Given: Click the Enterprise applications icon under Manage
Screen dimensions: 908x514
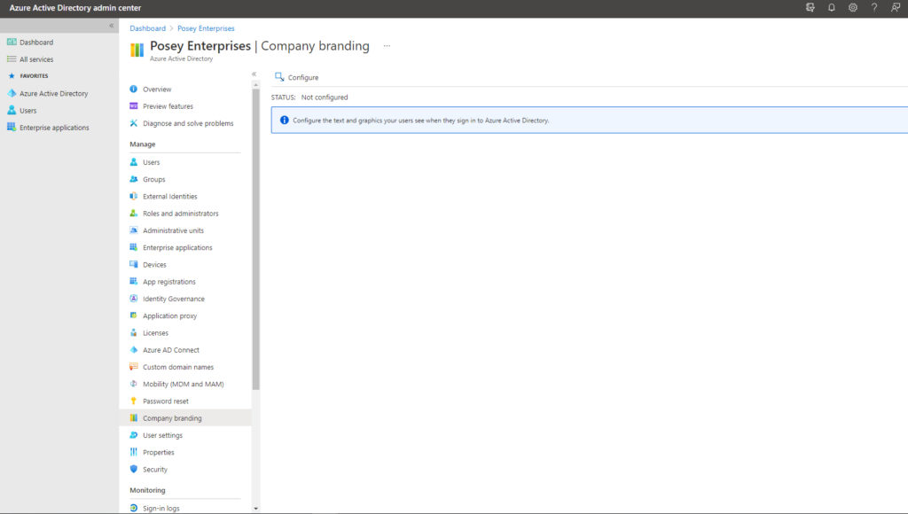Looking at the screenshot, I should [134, 247].
